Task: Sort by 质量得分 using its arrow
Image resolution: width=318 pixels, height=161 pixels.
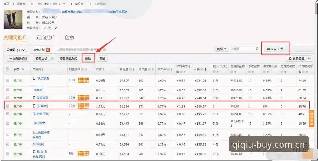Action: point(86,69)
